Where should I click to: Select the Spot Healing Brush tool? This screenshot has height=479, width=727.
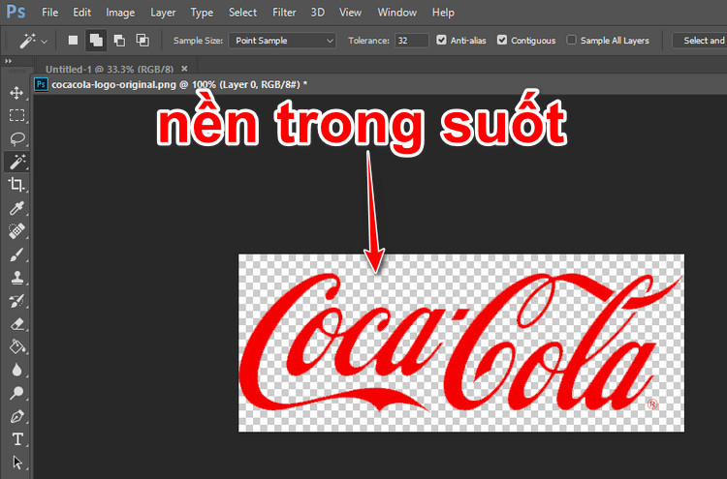point(16,231)
